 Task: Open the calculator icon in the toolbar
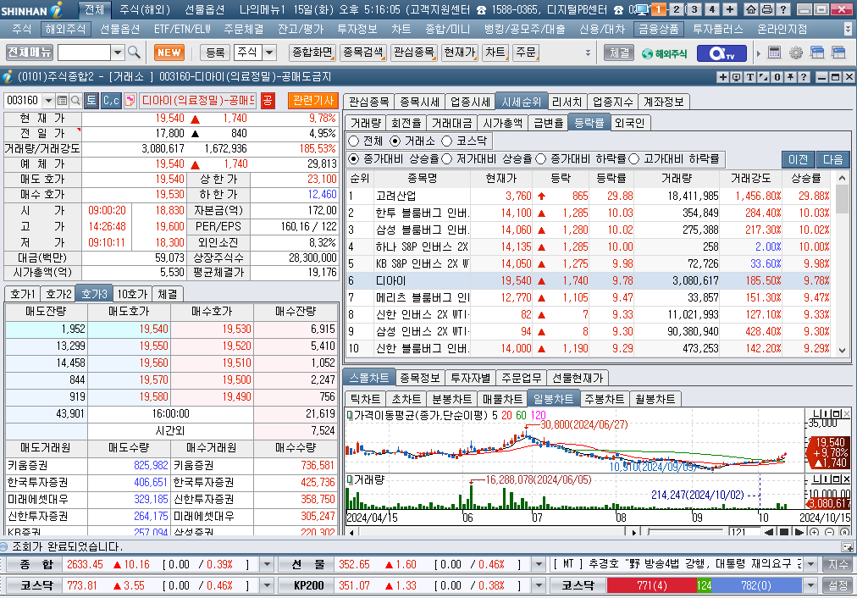coord(774,53)
